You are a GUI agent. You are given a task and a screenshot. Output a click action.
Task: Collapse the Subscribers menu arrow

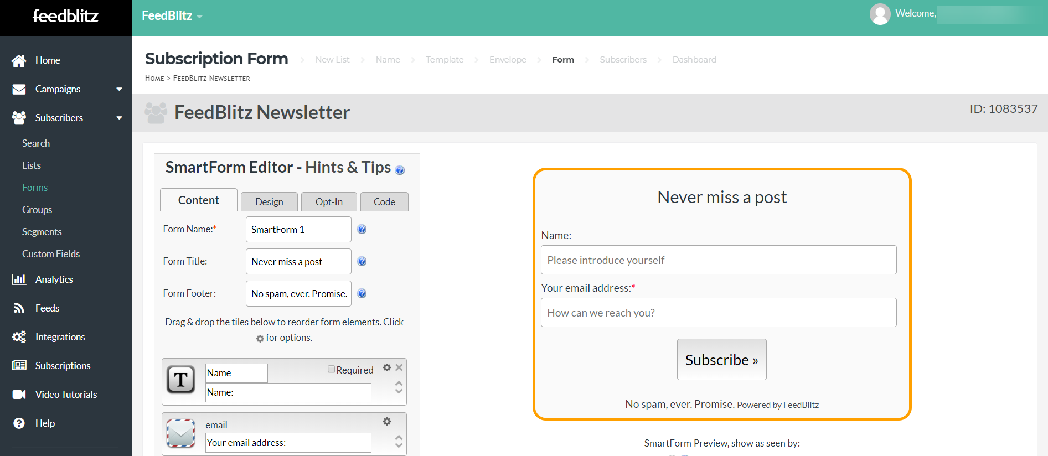[x=119, y=118]
